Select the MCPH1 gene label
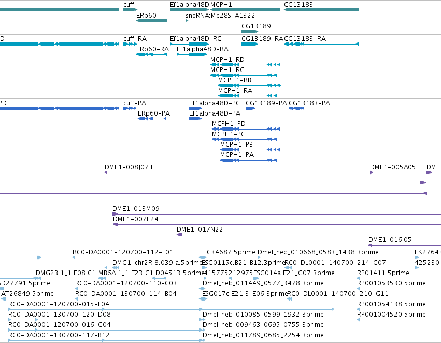441x343 pixels. click(x=221, y=5)
